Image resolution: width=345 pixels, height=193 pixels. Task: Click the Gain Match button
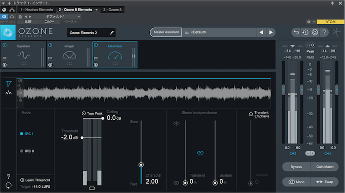(325, 167)
